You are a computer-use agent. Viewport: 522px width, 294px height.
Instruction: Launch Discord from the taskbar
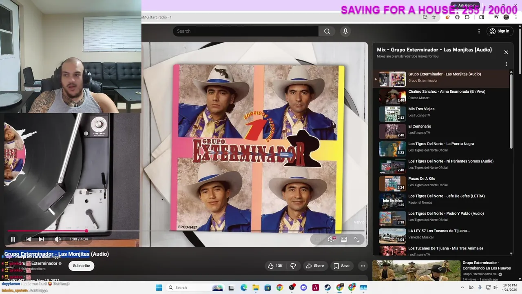(x=303, y=287)
